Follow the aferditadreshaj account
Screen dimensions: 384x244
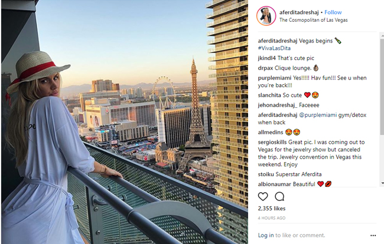333,12
